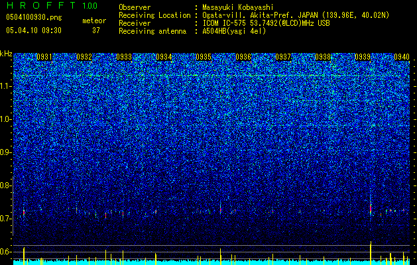Select the file name 0504100930.png

click(x=34, y=17)
